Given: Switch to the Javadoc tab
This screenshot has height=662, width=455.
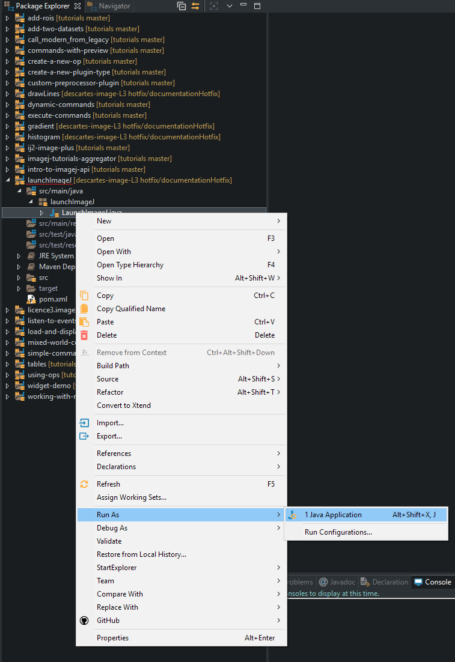Looking at the screenshot, I should click(338, 582).
